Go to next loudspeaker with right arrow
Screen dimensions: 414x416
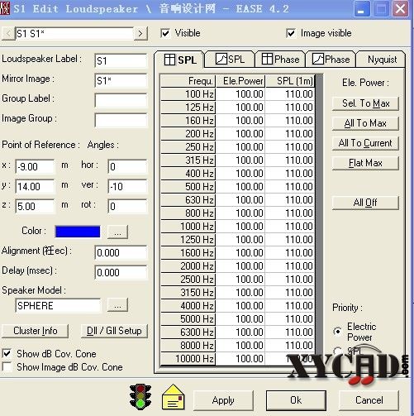(140, 34)
